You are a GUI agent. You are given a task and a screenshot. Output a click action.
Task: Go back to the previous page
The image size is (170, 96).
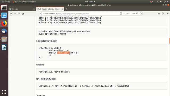click(x=11, y=14)
